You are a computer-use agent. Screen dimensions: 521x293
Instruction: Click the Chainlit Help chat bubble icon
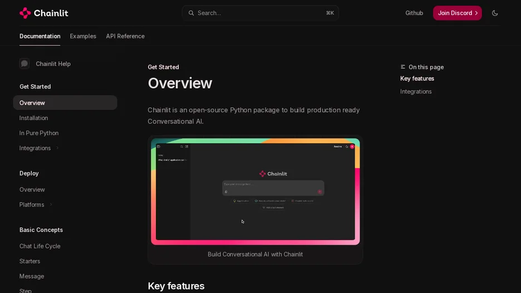pyautogui.click(x=24, y=64)
